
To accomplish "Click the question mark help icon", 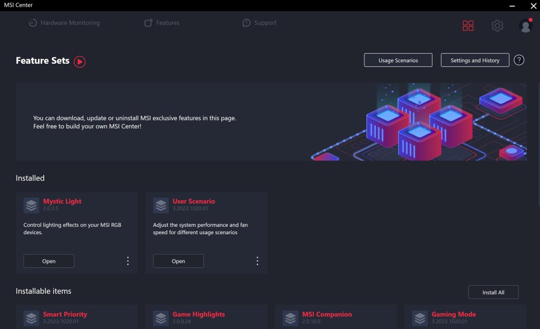I will pos(519,60).
